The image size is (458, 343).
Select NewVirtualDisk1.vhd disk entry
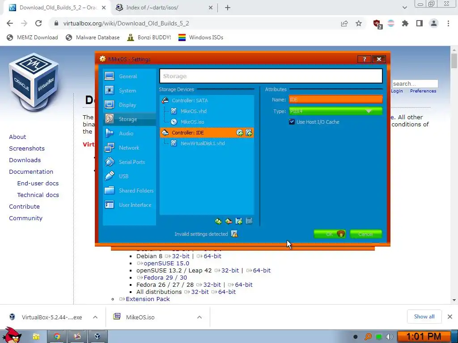tap(207, 143)
